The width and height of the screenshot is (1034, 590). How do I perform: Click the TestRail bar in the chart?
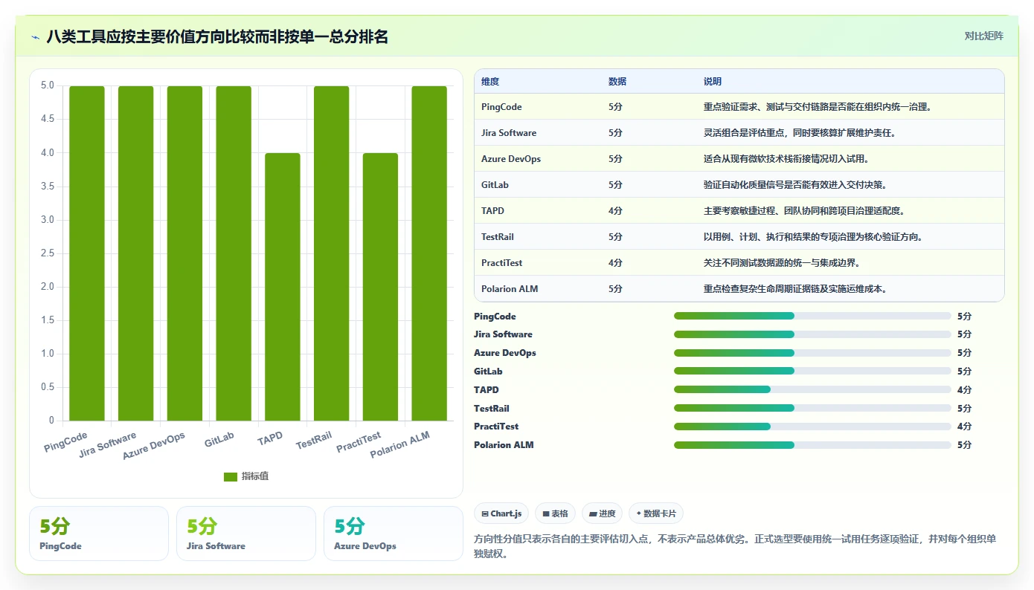tap(332, 253)
